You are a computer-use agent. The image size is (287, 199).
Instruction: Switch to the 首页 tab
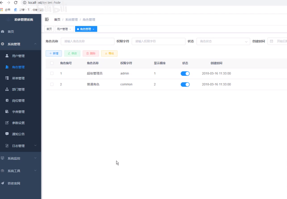tap(49, 29)
